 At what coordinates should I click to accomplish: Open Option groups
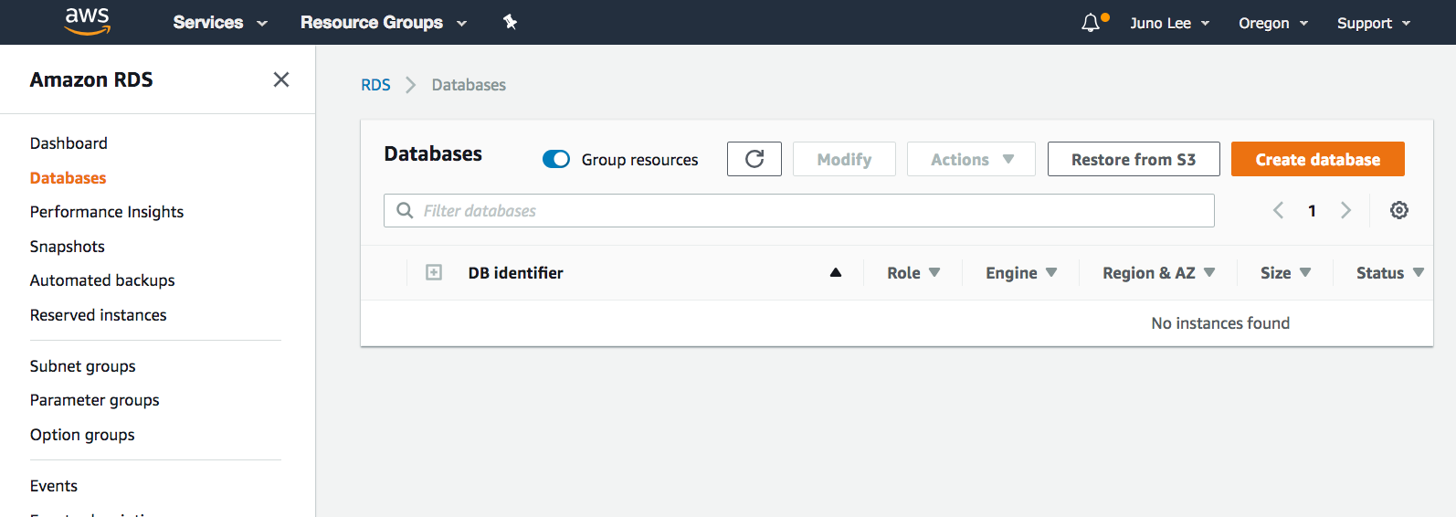pyautogui.click(x=82, y=435)
